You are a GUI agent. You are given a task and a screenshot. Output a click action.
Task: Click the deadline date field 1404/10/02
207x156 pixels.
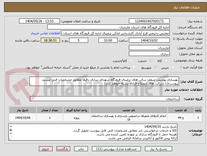tap(149, 40)
